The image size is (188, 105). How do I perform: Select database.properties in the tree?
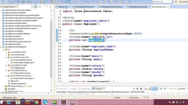18,84
